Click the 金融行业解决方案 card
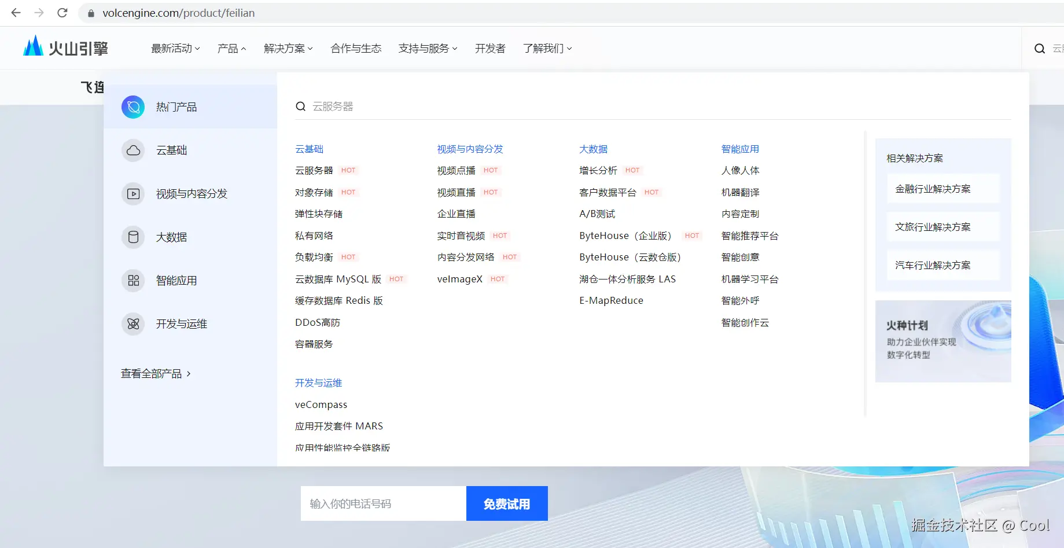Screen dimensions: 1064x548 [943, 189]
